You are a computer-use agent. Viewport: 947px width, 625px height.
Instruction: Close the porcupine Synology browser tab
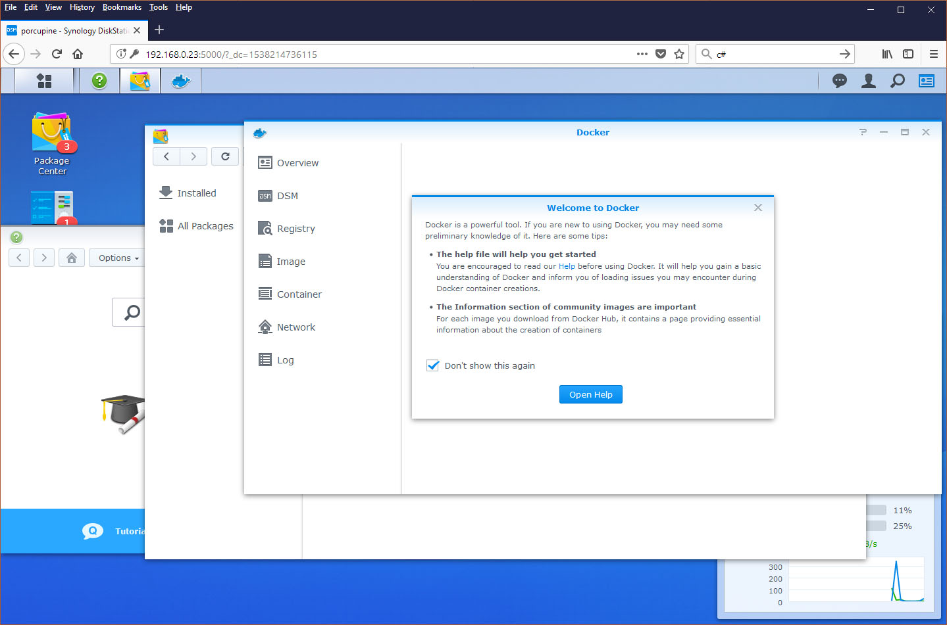(x=137, y=30)
